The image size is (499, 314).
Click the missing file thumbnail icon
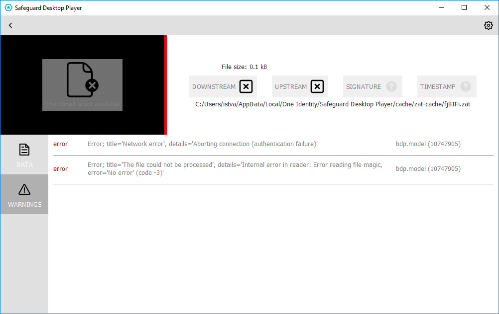pos(83,79)
